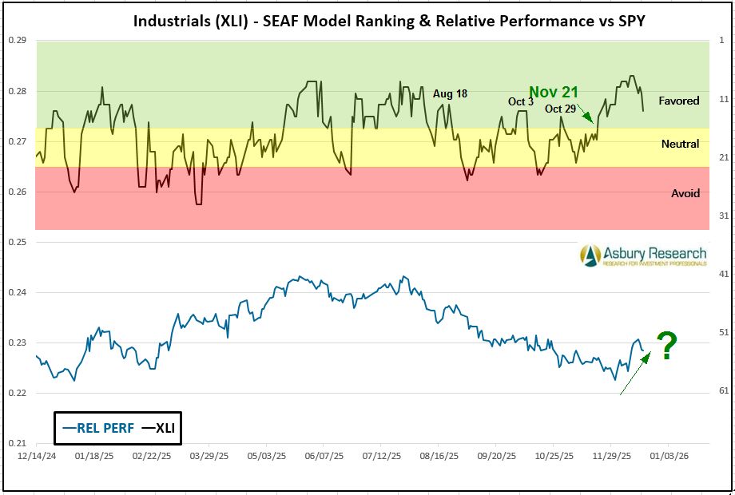Select the XLI legend entry

pyautogui.click(x=157, y=428)
